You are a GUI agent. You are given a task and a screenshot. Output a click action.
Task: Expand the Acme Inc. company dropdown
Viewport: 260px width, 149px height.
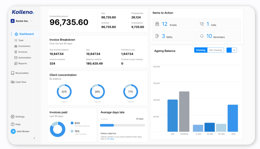31,21
